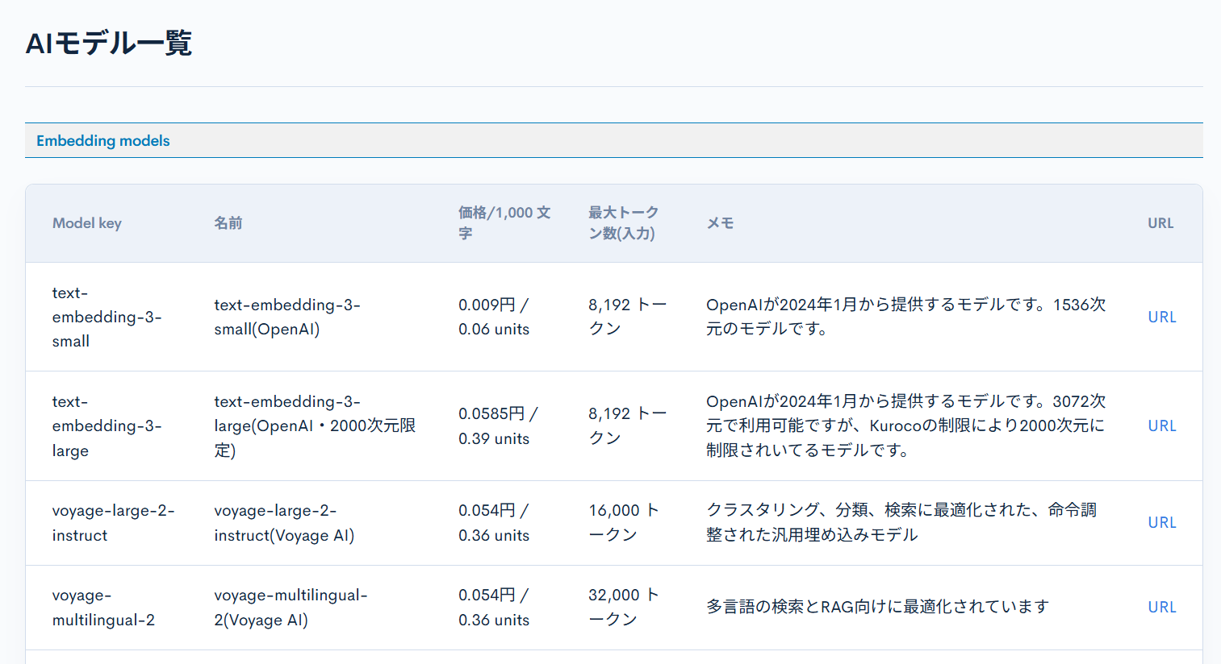Select the text-embedding-3-small model key cell

[107, 317]
